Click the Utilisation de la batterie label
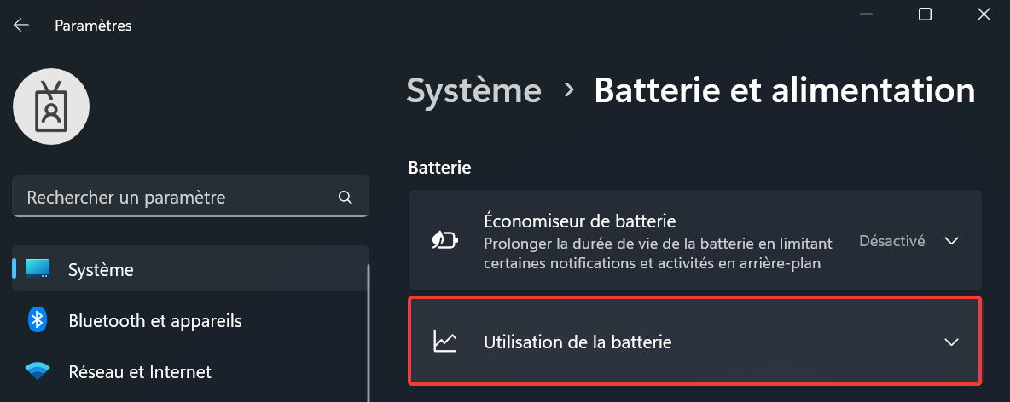 (578, 342)
